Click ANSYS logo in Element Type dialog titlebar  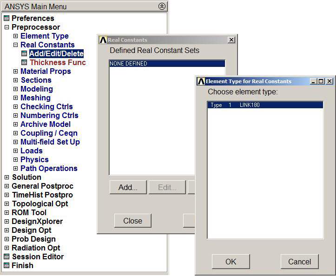[x=201, y=81]
